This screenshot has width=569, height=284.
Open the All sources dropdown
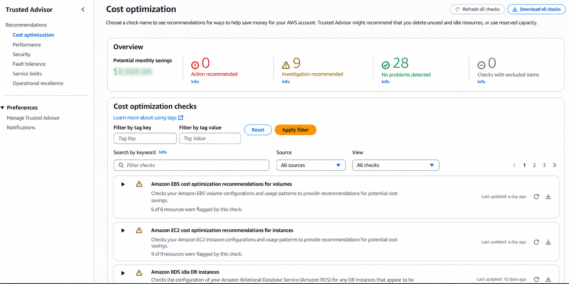[x=311, y=165]
